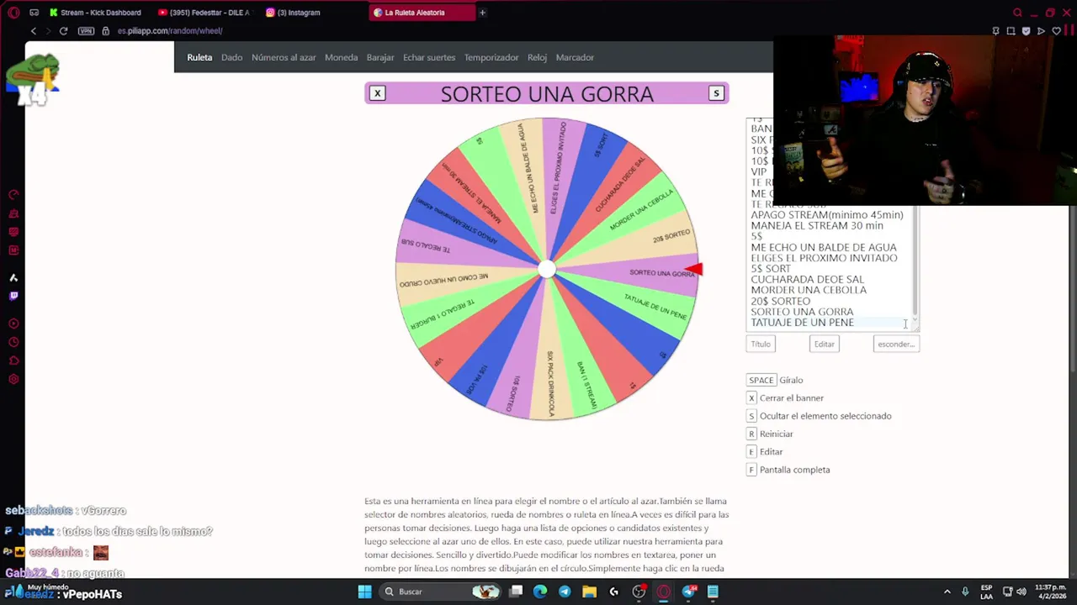Open the Windows Start menu
This screenshot has height=605, width=1077.
(364, 592)
